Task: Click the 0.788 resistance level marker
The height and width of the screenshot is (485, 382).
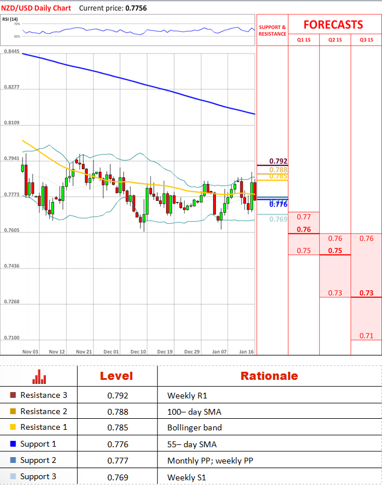Action: click(x=278, y=170)
